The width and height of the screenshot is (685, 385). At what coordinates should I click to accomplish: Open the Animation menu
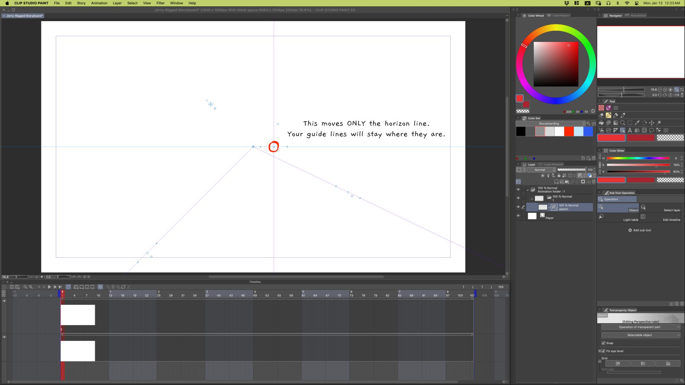point(99,3)
